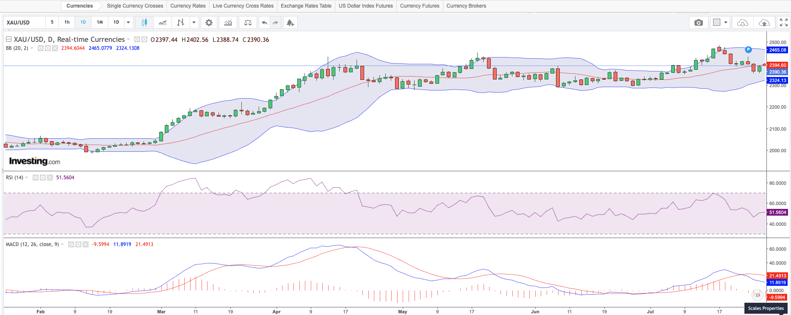Open the chart style dropdown arrow

(x=194, y=22)
